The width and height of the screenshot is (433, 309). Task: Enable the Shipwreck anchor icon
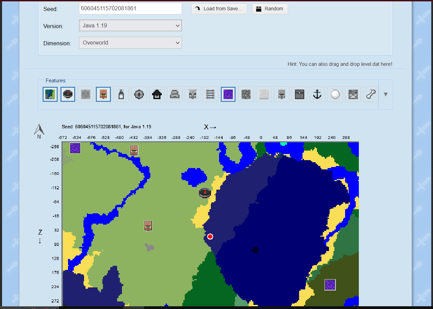[x=317, y=94]
